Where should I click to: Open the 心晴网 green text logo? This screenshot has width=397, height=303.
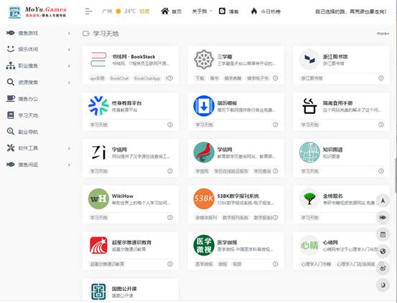pos(309,246)
